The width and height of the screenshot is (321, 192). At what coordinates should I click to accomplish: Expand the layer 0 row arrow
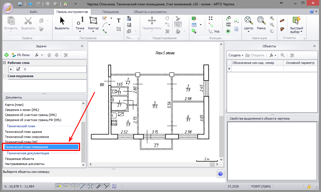11,69
